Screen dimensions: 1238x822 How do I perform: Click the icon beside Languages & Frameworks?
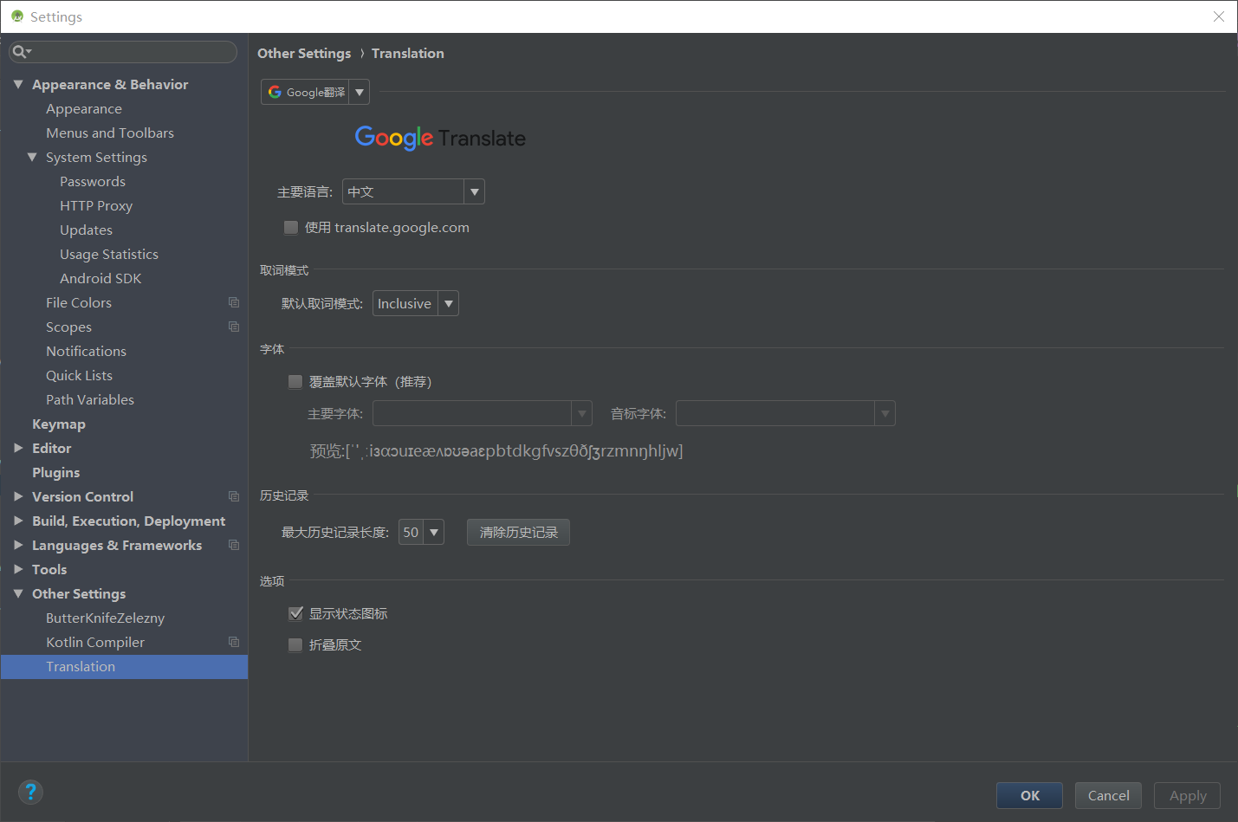pyautogui.click(x=233, y=545)
